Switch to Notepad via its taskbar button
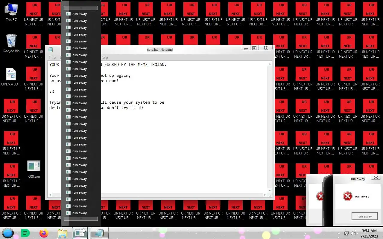This screenshot has width=383, height=239. (99, 233)
